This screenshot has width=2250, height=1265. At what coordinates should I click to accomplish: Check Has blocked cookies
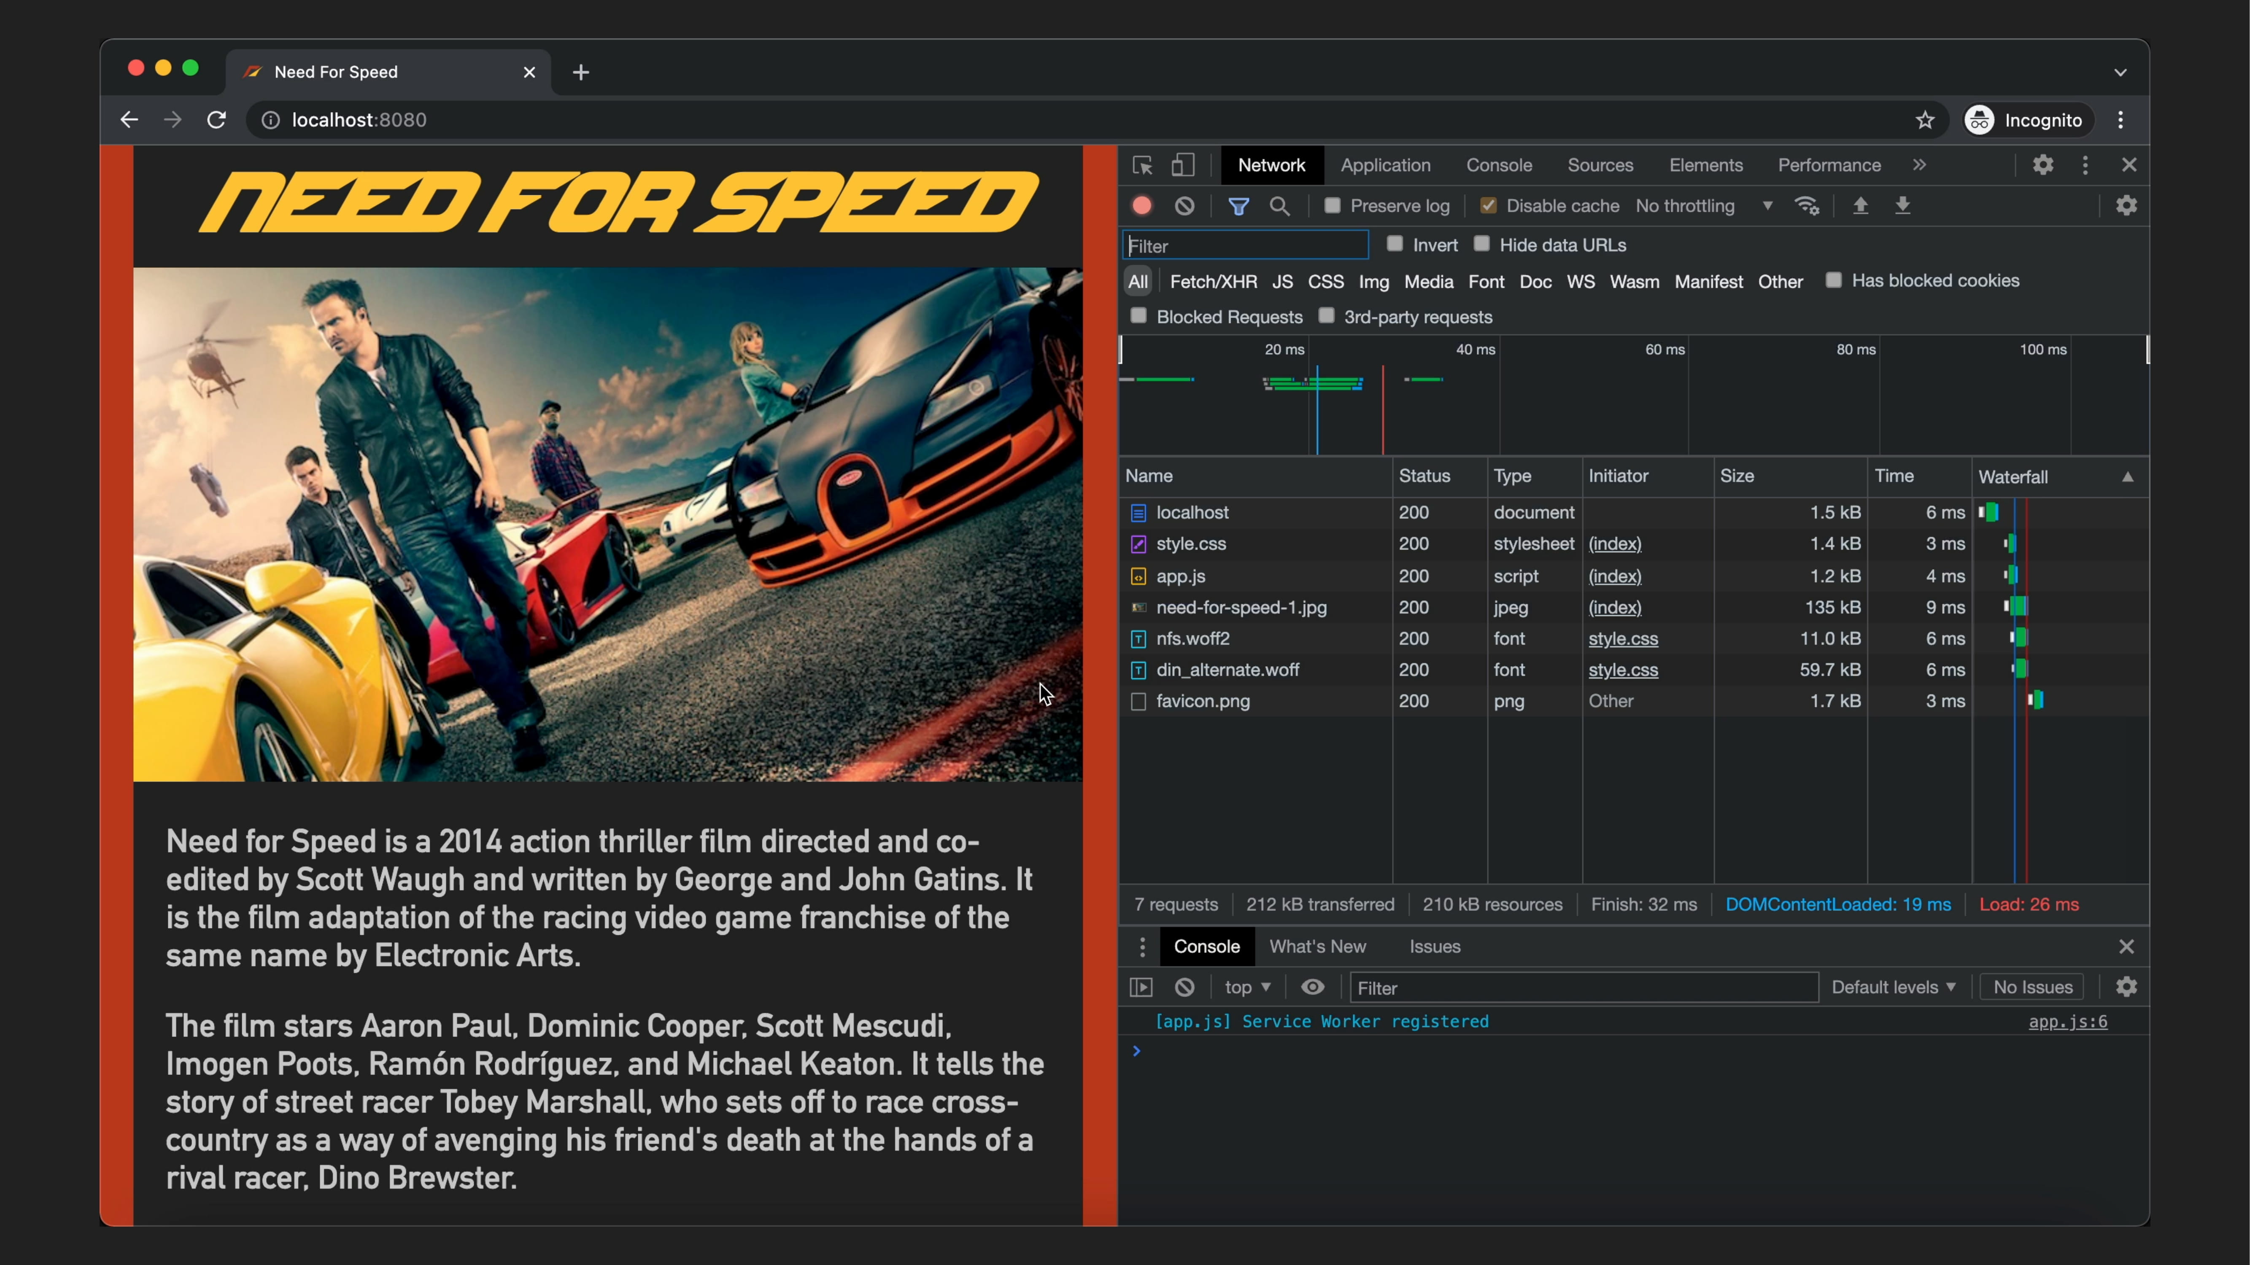tap(1833, 280)
